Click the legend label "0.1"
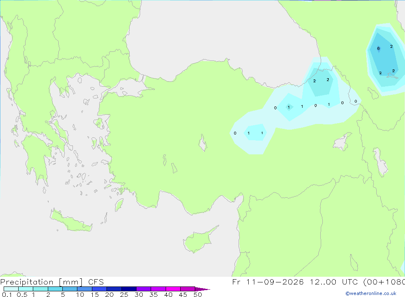Image resolution: width=405 pixels, height=297 pixels. coord(7,295)
